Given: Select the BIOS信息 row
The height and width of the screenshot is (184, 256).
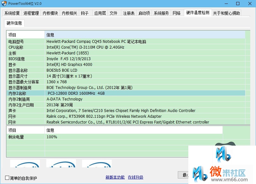Looking at the screenshot, I should pos(126,59).
